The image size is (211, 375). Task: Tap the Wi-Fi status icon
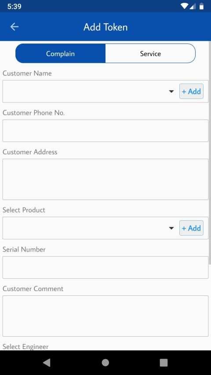pyautogui.click(x=184, y=6)
